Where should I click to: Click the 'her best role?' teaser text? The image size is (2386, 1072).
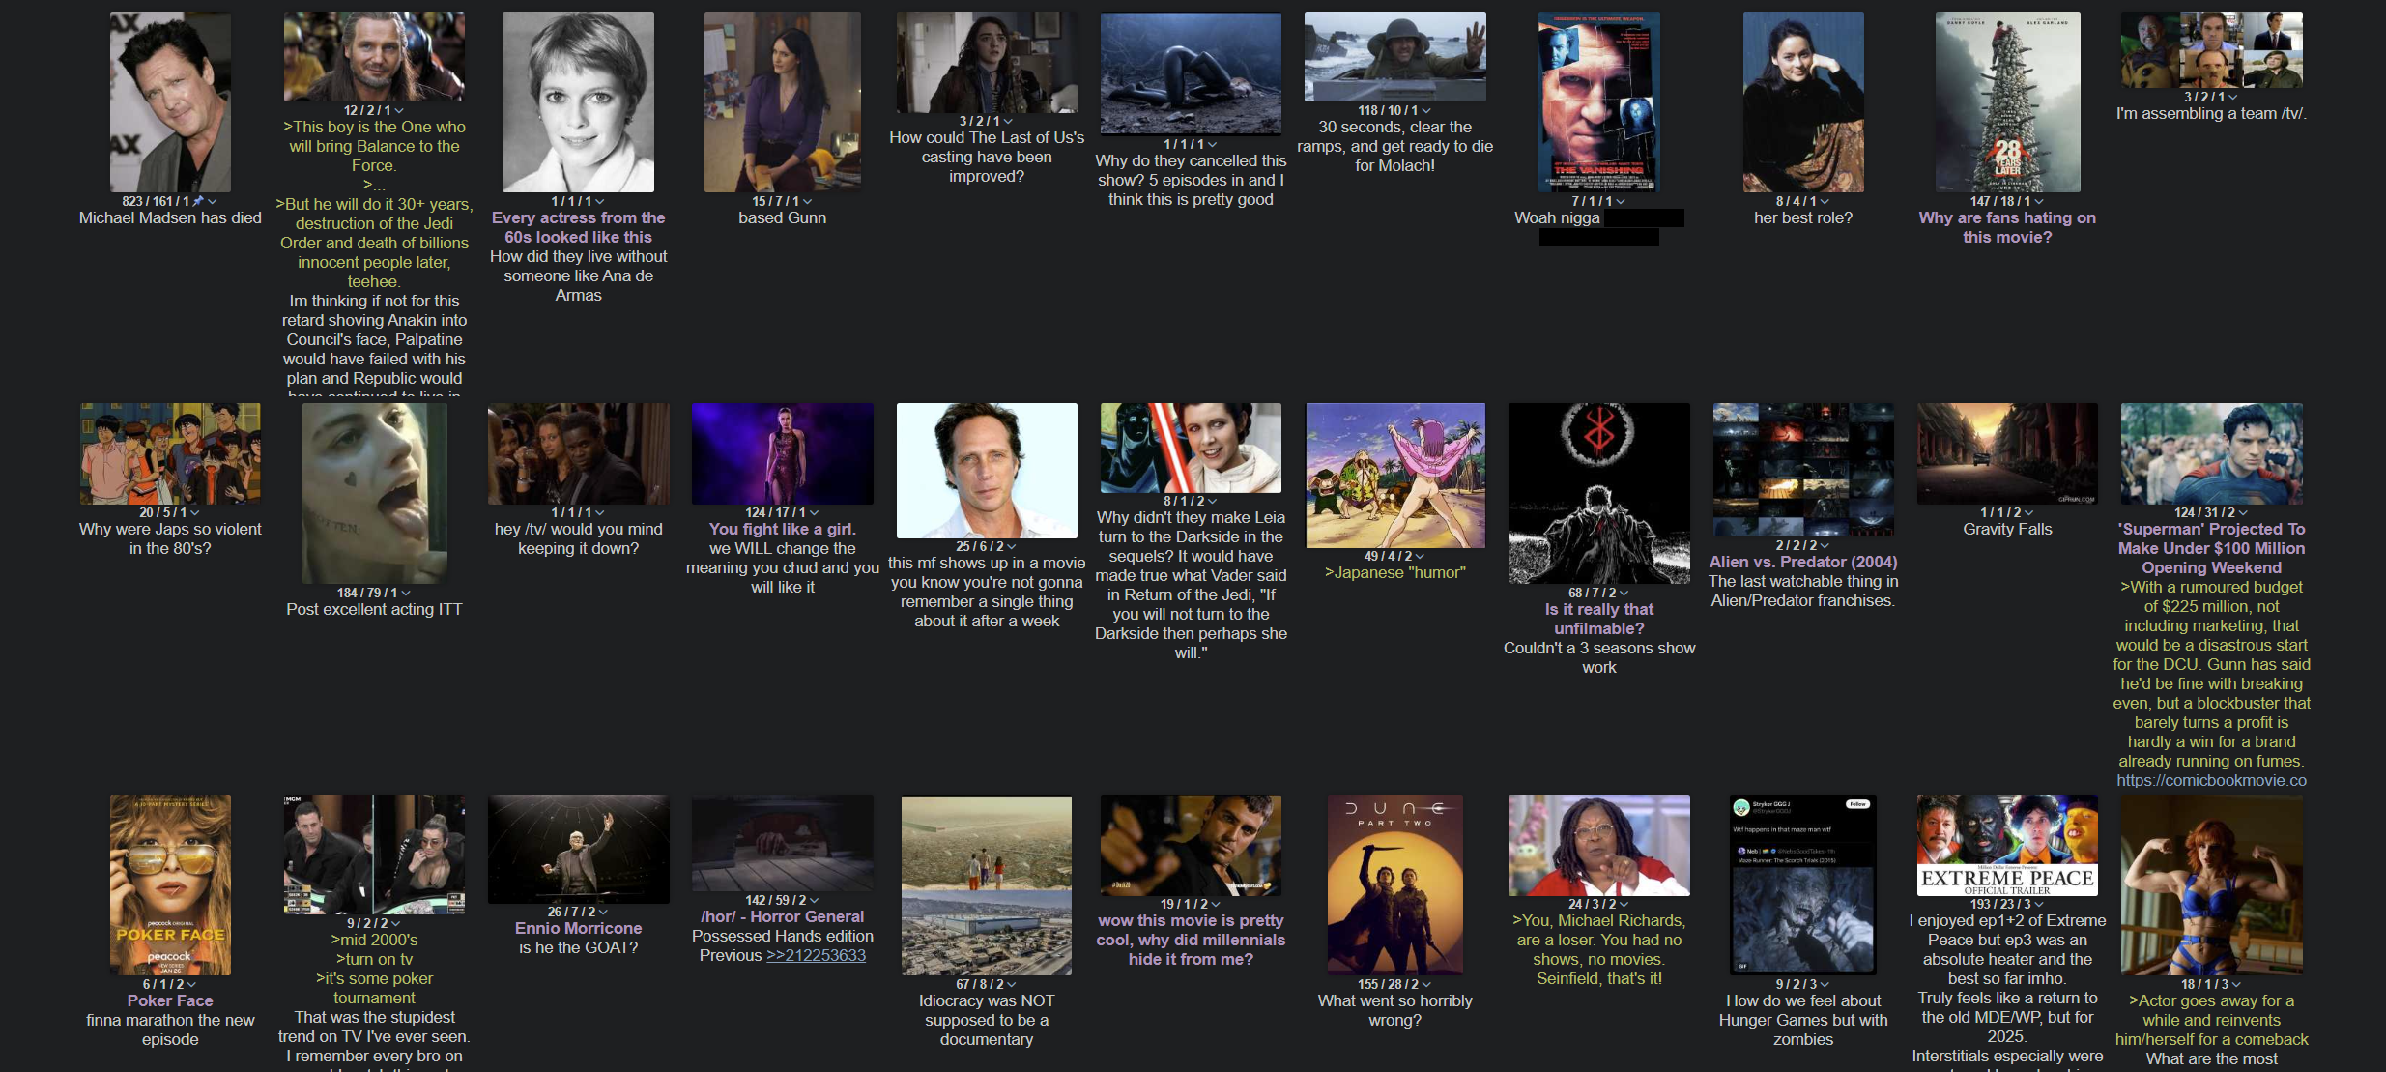tap(1803, 217)
